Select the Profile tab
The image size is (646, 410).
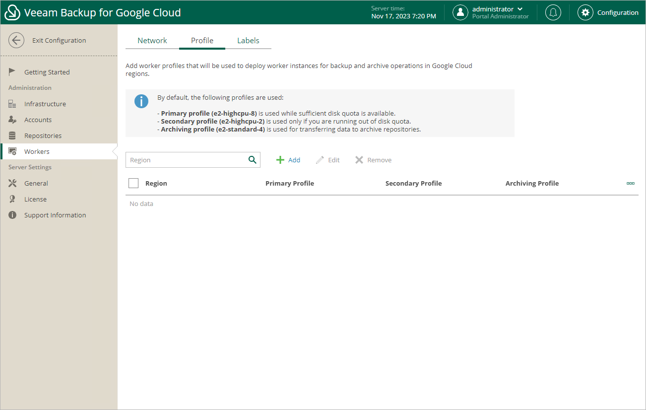[x=202, y=41]
